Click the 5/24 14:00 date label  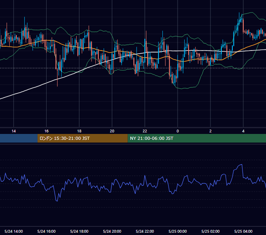[14, 231]
